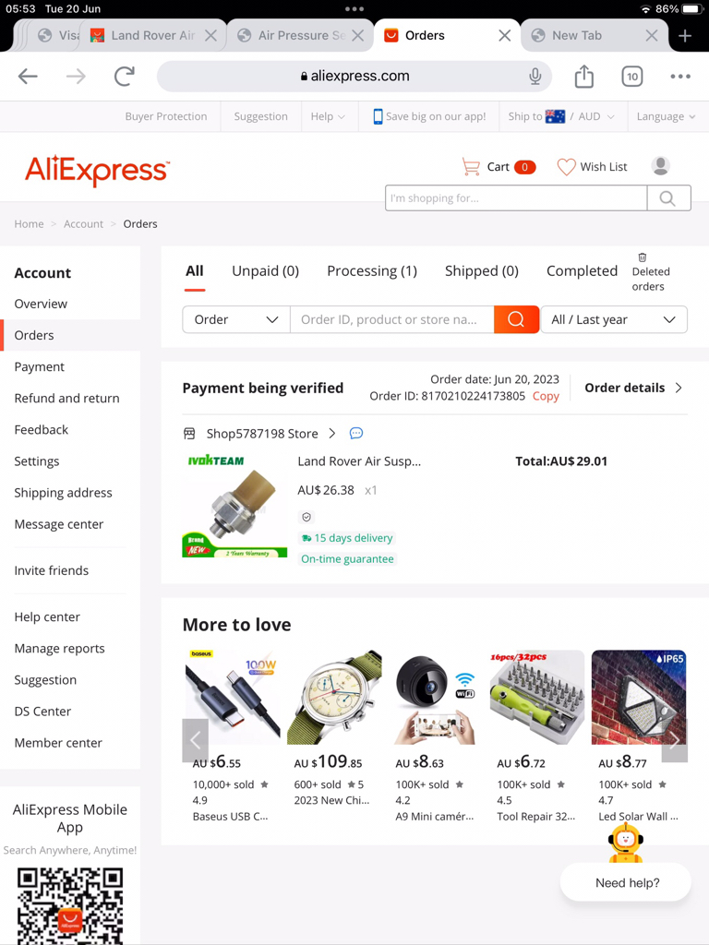
Task: Open Order details
Action: pyautogui.click(x=633, y=388)
